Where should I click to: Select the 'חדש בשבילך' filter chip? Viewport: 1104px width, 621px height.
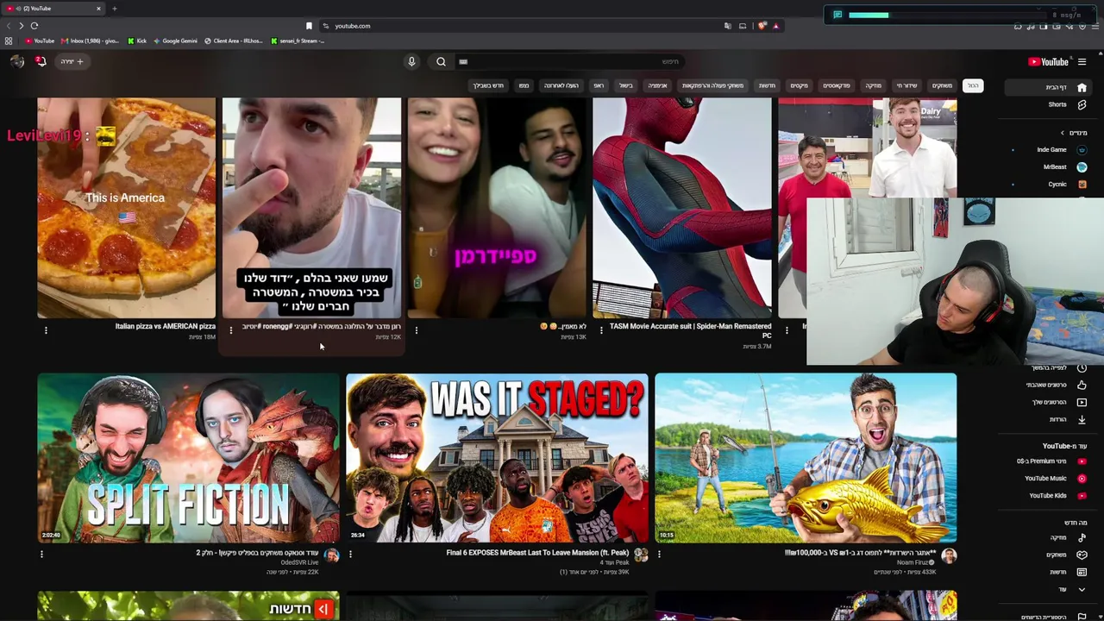click(487, 85)
